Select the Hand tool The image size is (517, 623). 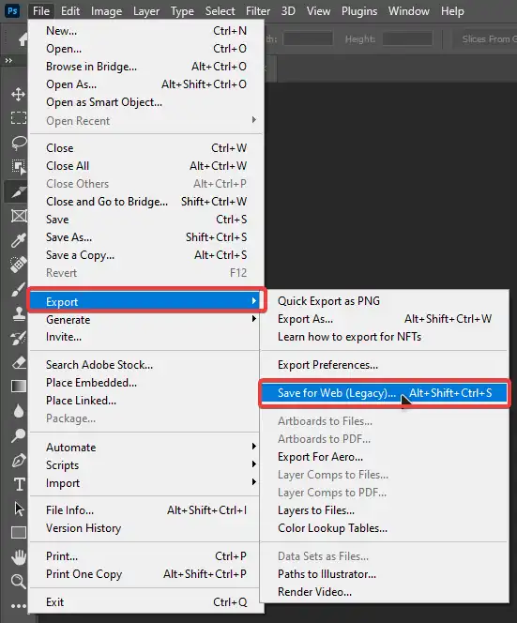pos(18,557)
